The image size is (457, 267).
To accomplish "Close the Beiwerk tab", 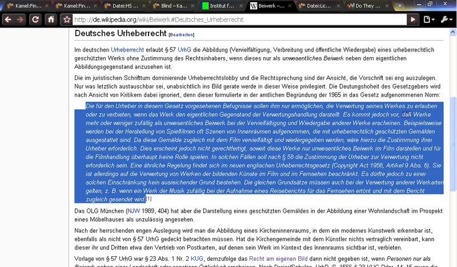I will (x=290, y=6).
